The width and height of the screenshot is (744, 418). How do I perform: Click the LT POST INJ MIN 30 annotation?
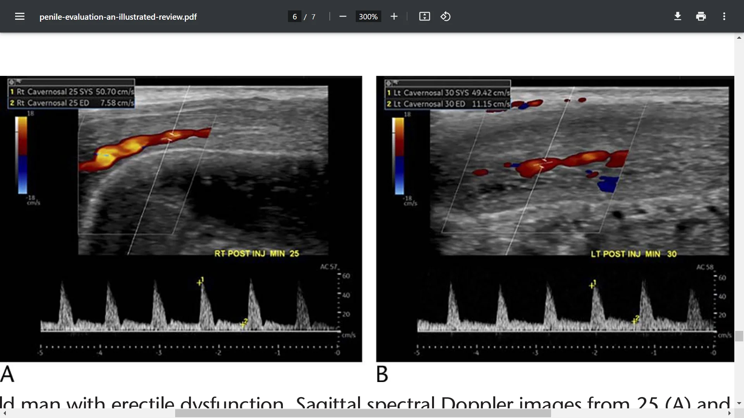coord(634,254)
